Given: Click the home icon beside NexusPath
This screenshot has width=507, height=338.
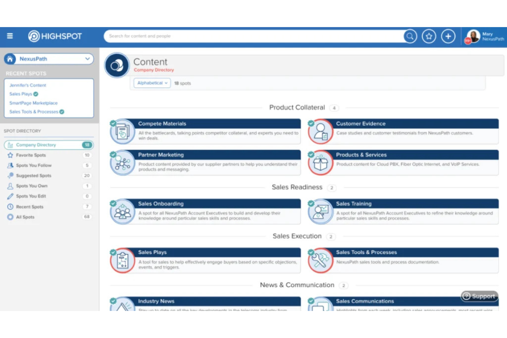Looking at the screenshot, I should point(10,59).
